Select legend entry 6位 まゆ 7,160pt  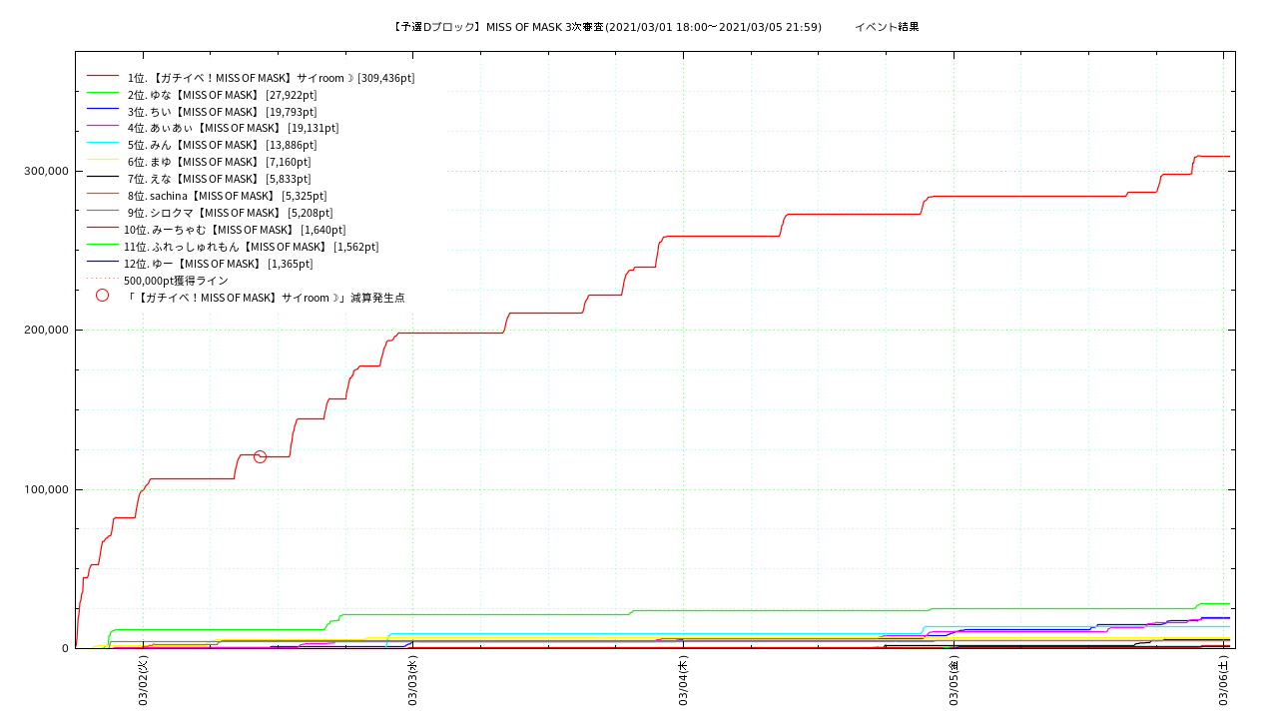click(x=219, y=162)
